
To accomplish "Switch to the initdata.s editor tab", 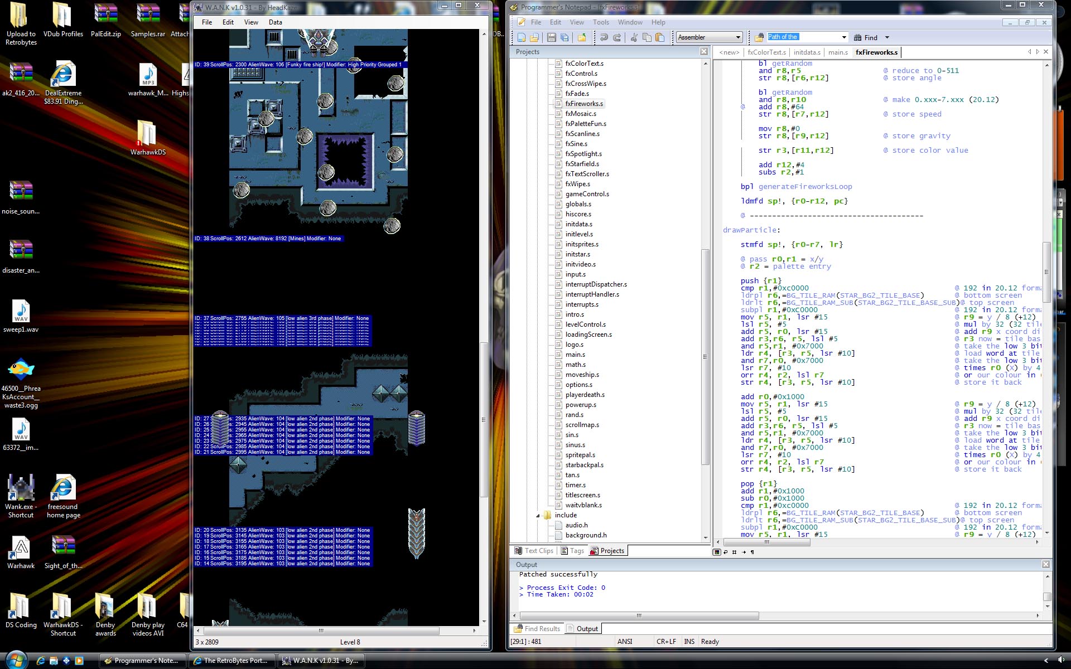I will tap(807, 52).
